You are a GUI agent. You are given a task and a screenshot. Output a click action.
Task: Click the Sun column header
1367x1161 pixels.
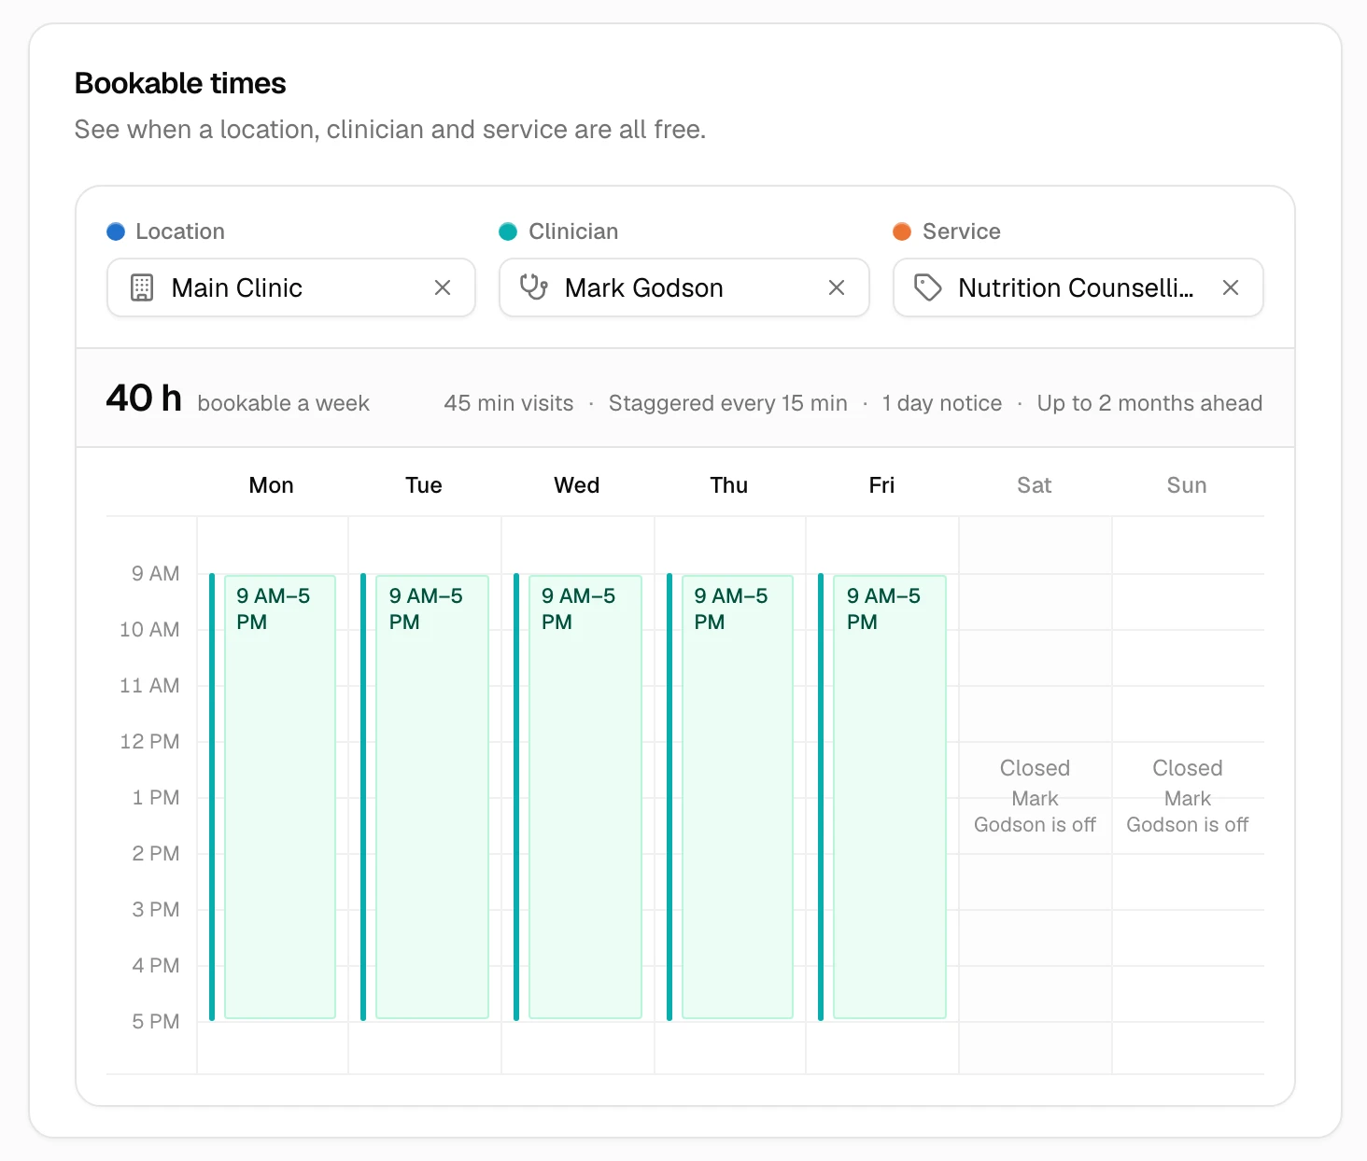click(1187, 485)
